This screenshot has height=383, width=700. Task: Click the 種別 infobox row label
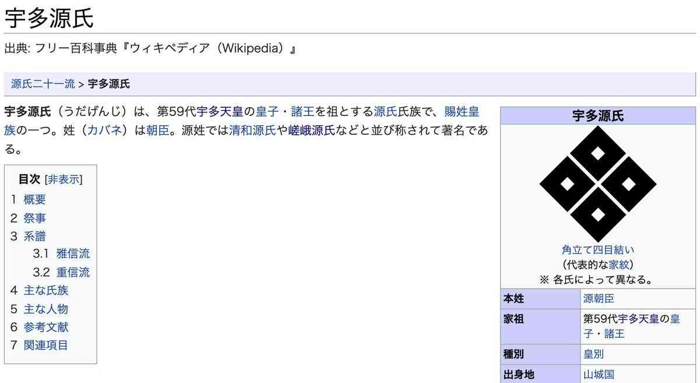pos(514,354)
